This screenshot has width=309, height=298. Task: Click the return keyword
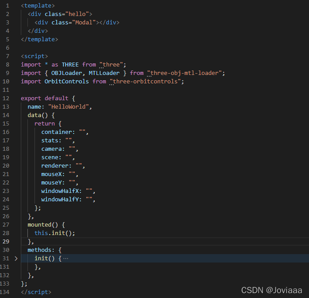(x=45, y=124)
